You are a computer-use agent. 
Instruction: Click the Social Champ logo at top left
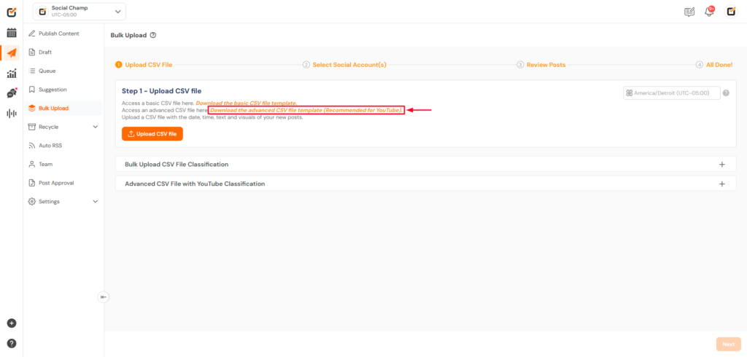[12, 12]
